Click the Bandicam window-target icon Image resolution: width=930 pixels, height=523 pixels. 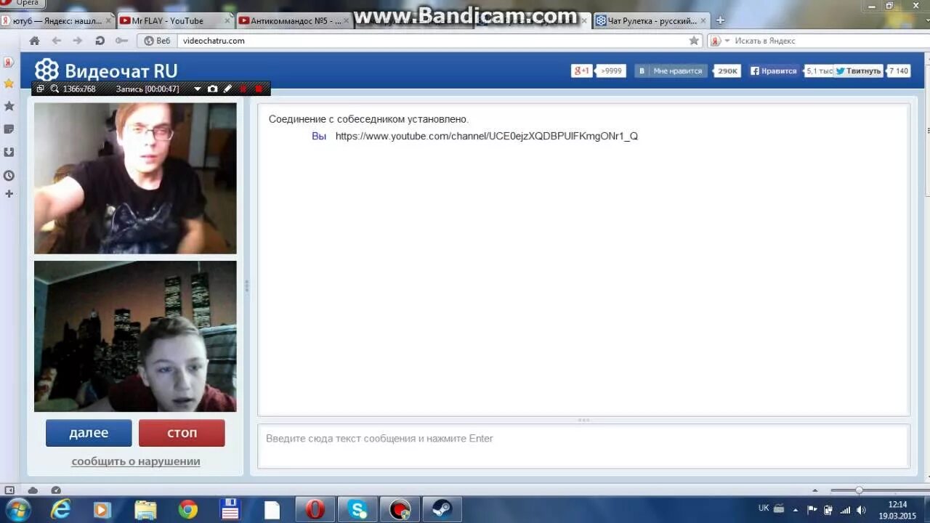41,89
